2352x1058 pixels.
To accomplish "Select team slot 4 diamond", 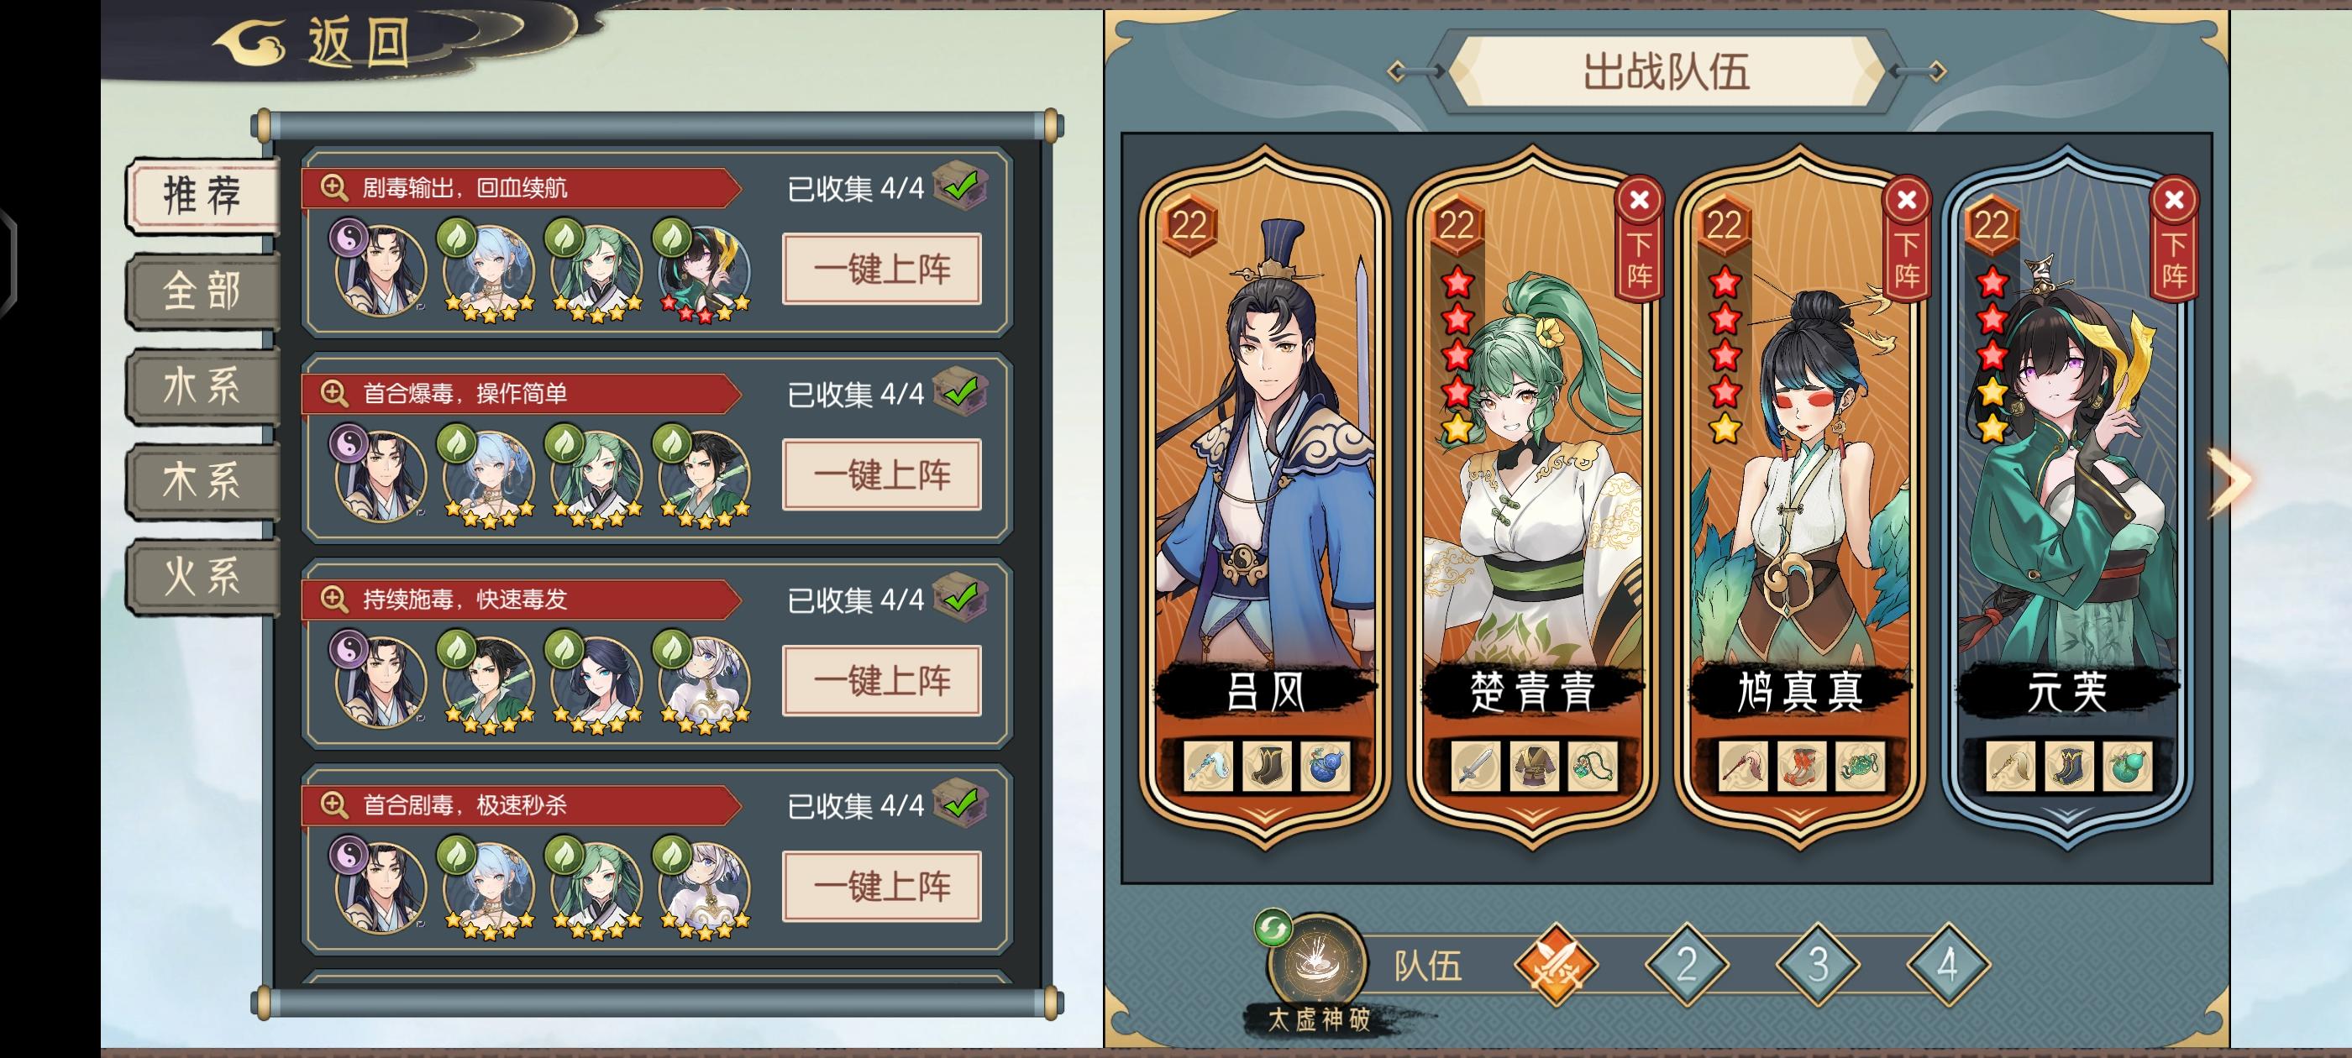I will [x=1947, y=964].
